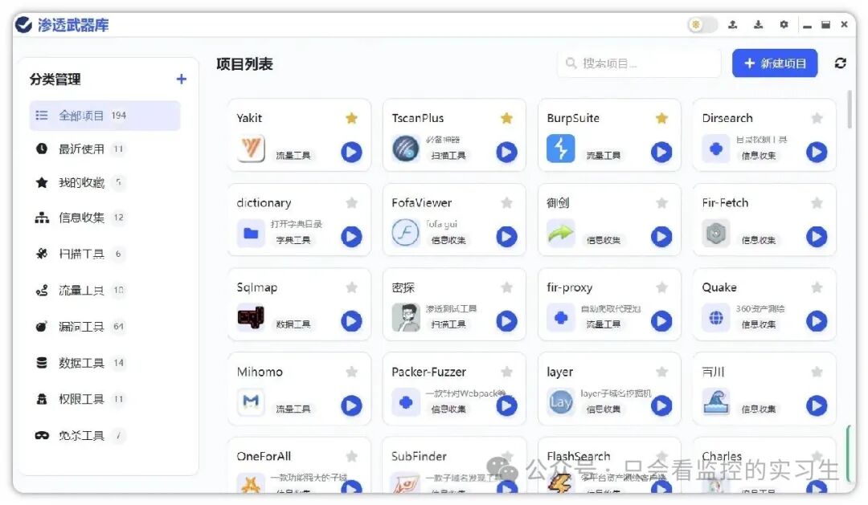Click the FofaViewer F logo icon
The height and width of the screenshot is (505, 868).
406,233
